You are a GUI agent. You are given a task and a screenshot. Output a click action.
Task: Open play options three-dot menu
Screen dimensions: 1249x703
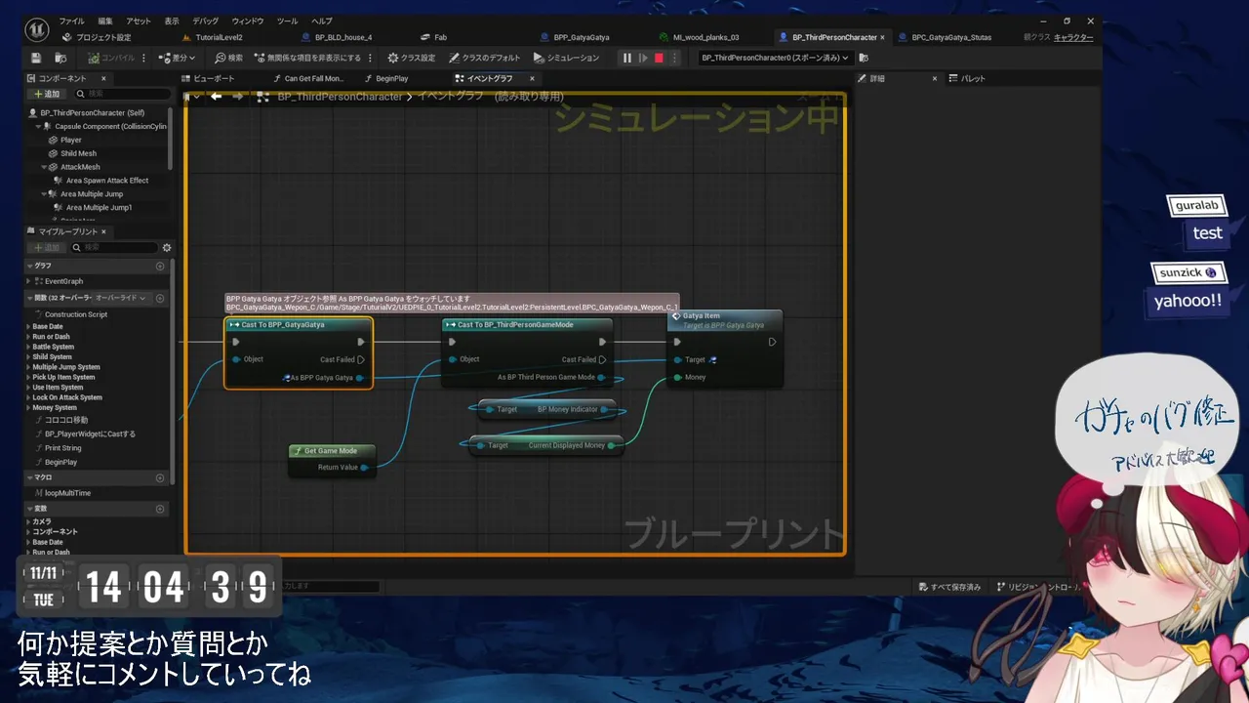tap(673, 58)
